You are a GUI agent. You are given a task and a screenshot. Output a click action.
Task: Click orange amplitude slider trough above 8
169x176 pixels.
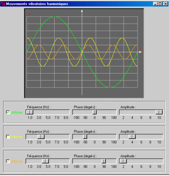click(150, 161)
